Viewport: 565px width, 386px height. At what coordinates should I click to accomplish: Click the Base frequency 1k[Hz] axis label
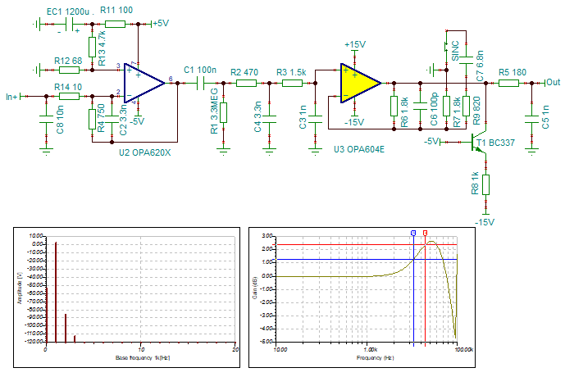tap(143, 358)
